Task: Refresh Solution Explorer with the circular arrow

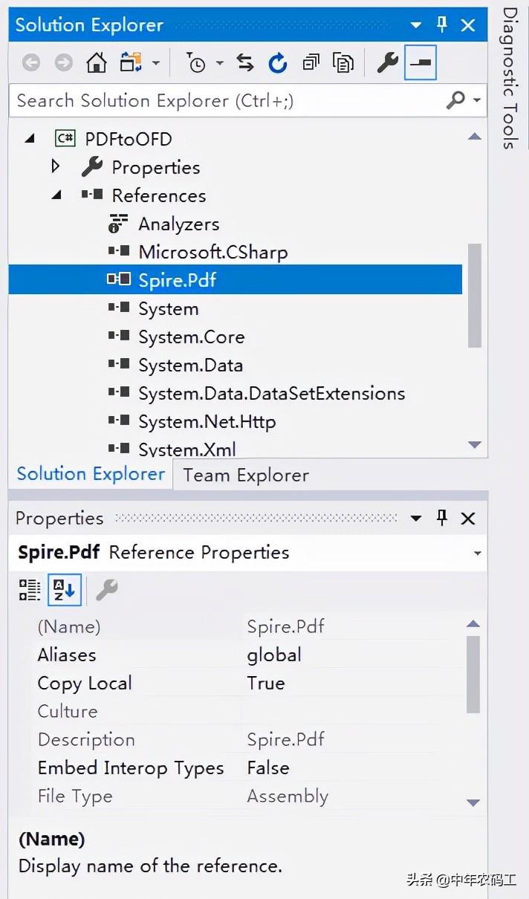Action: coord(278,63)
